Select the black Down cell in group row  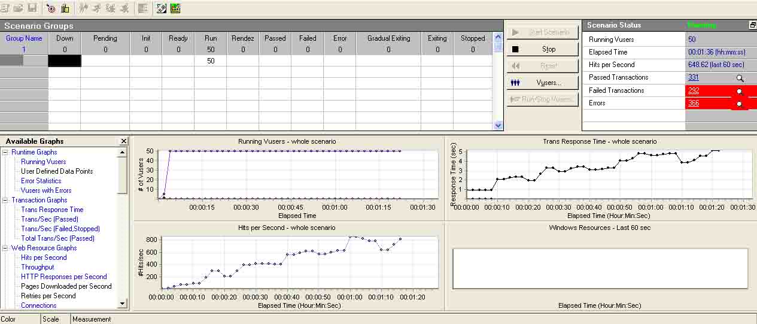coord(65,60)
